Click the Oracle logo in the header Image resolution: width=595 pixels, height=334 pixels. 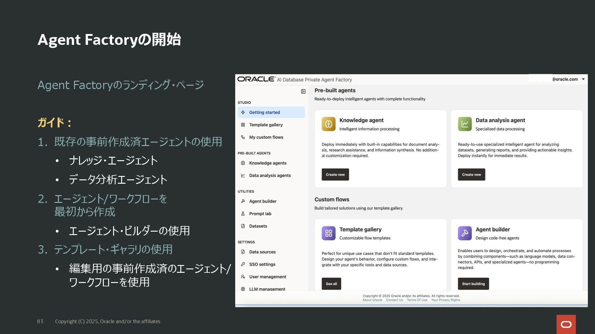coord(256,79)
